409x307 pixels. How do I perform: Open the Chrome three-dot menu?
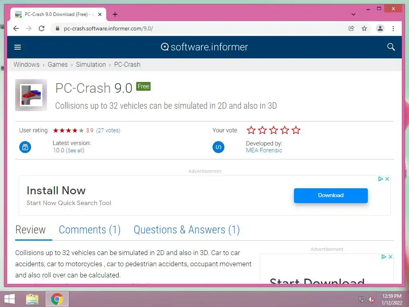click(393, 28)
